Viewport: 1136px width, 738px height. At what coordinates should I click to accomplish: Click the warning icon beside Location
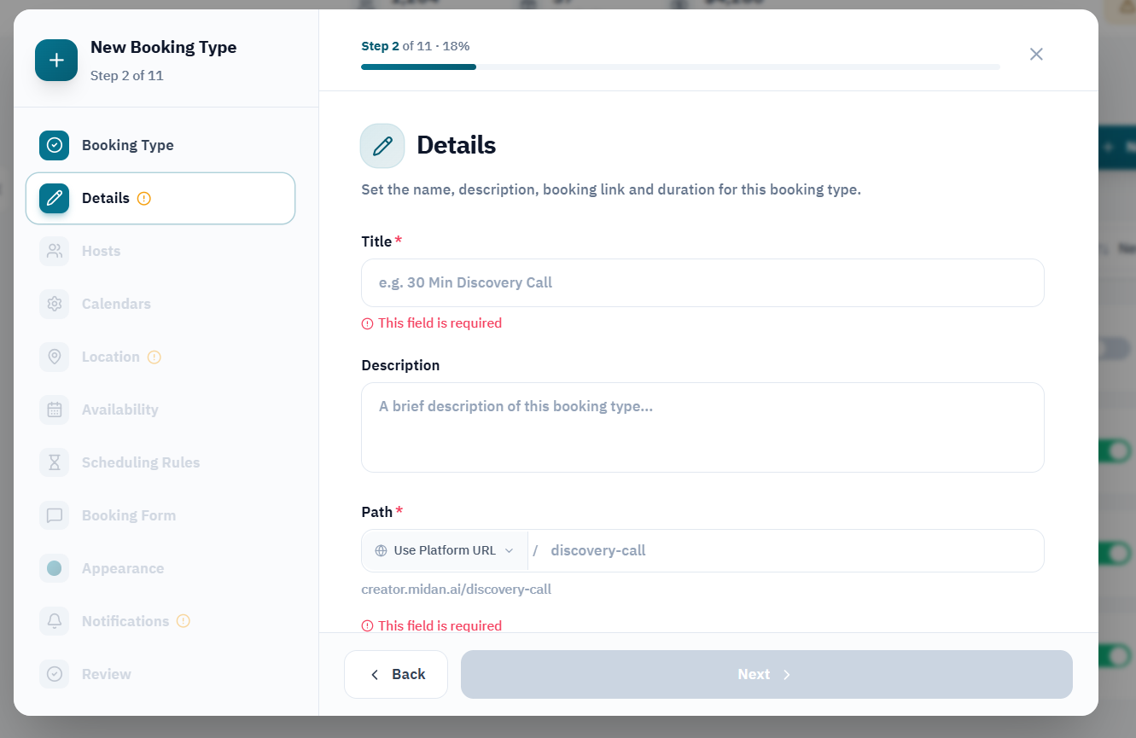coord(154,357)
